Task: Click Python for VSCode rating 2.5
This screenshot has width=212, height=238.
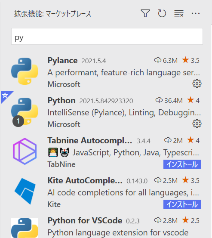Action: coord(191,220)
